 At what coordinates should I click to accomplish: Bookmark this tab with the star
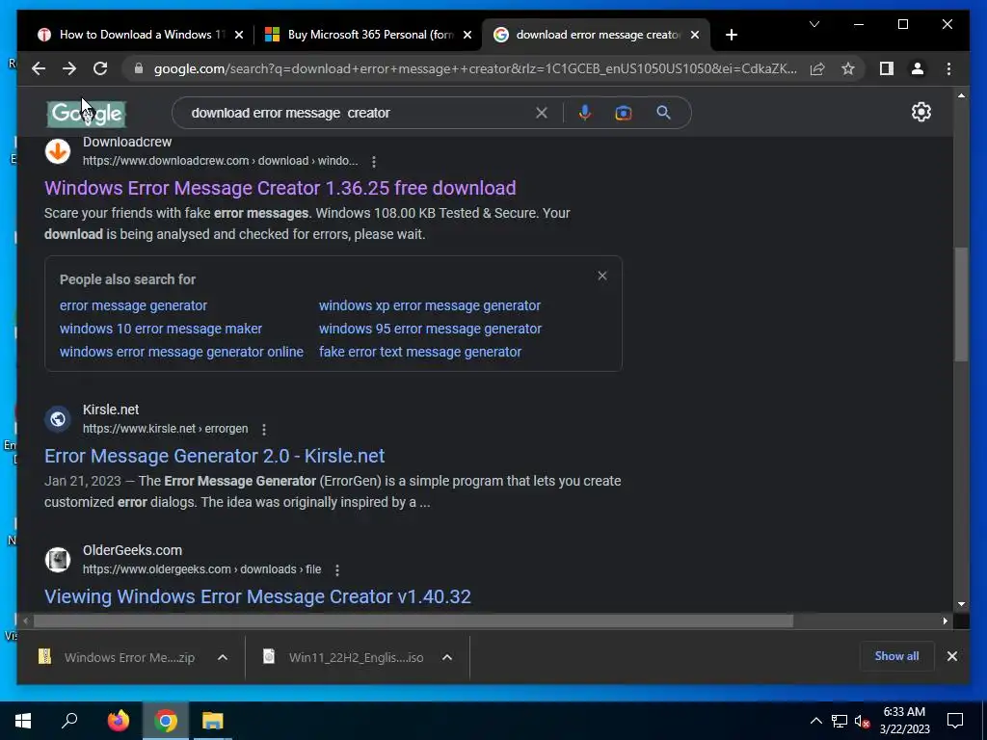click(x=848, y=68)
